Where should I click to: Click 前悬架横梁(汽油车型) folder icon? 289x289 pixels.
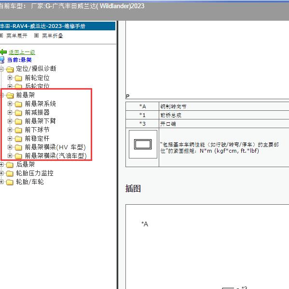[x=18, y=156]
